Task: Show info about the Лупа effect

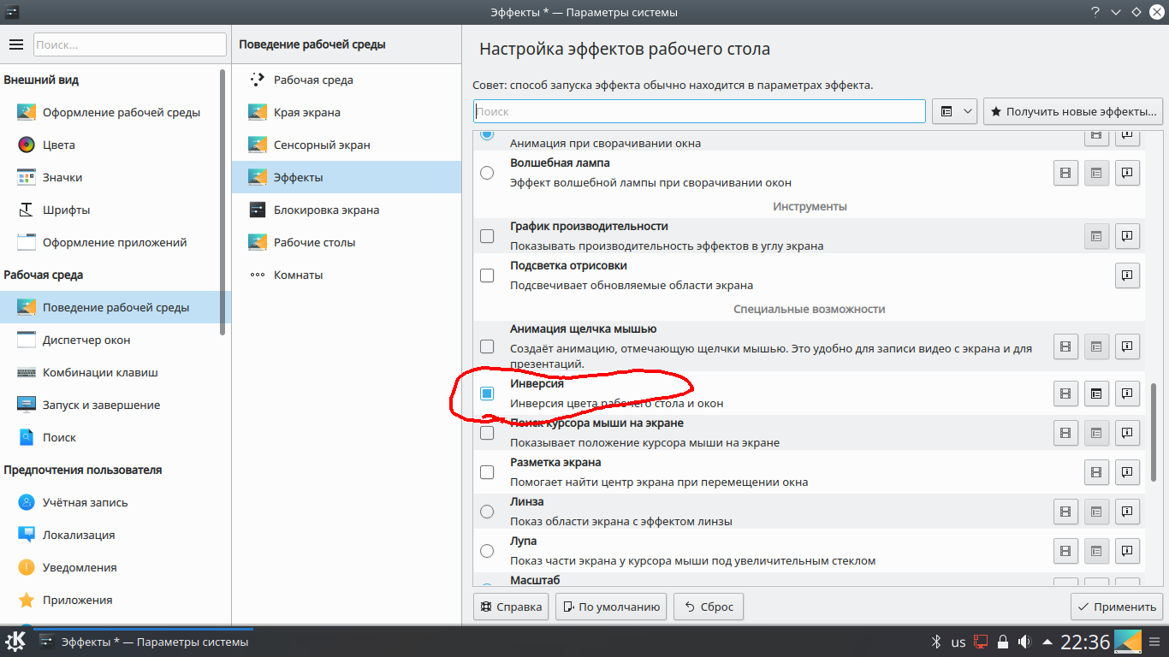Action: (x=1128, y=551)
